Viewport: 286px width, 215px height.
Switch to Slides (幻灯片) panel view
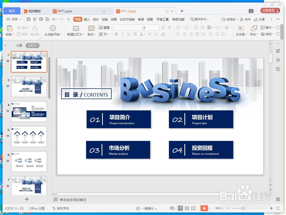33,46
